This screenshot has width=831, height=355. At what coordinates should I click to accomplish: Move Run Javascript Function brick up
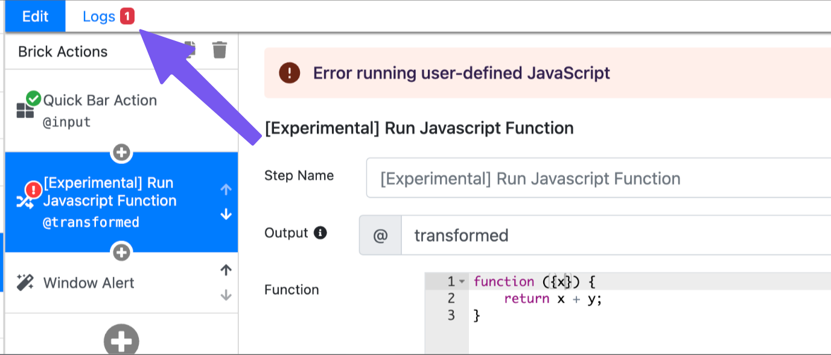(226, 190)
